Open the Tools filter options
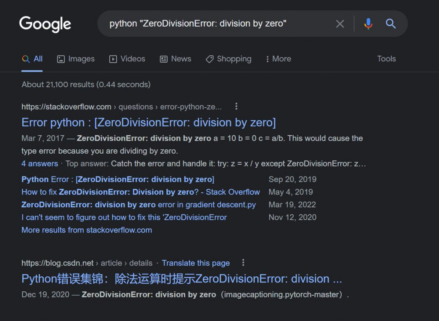 pyautogui.click(x=386, y=59)
